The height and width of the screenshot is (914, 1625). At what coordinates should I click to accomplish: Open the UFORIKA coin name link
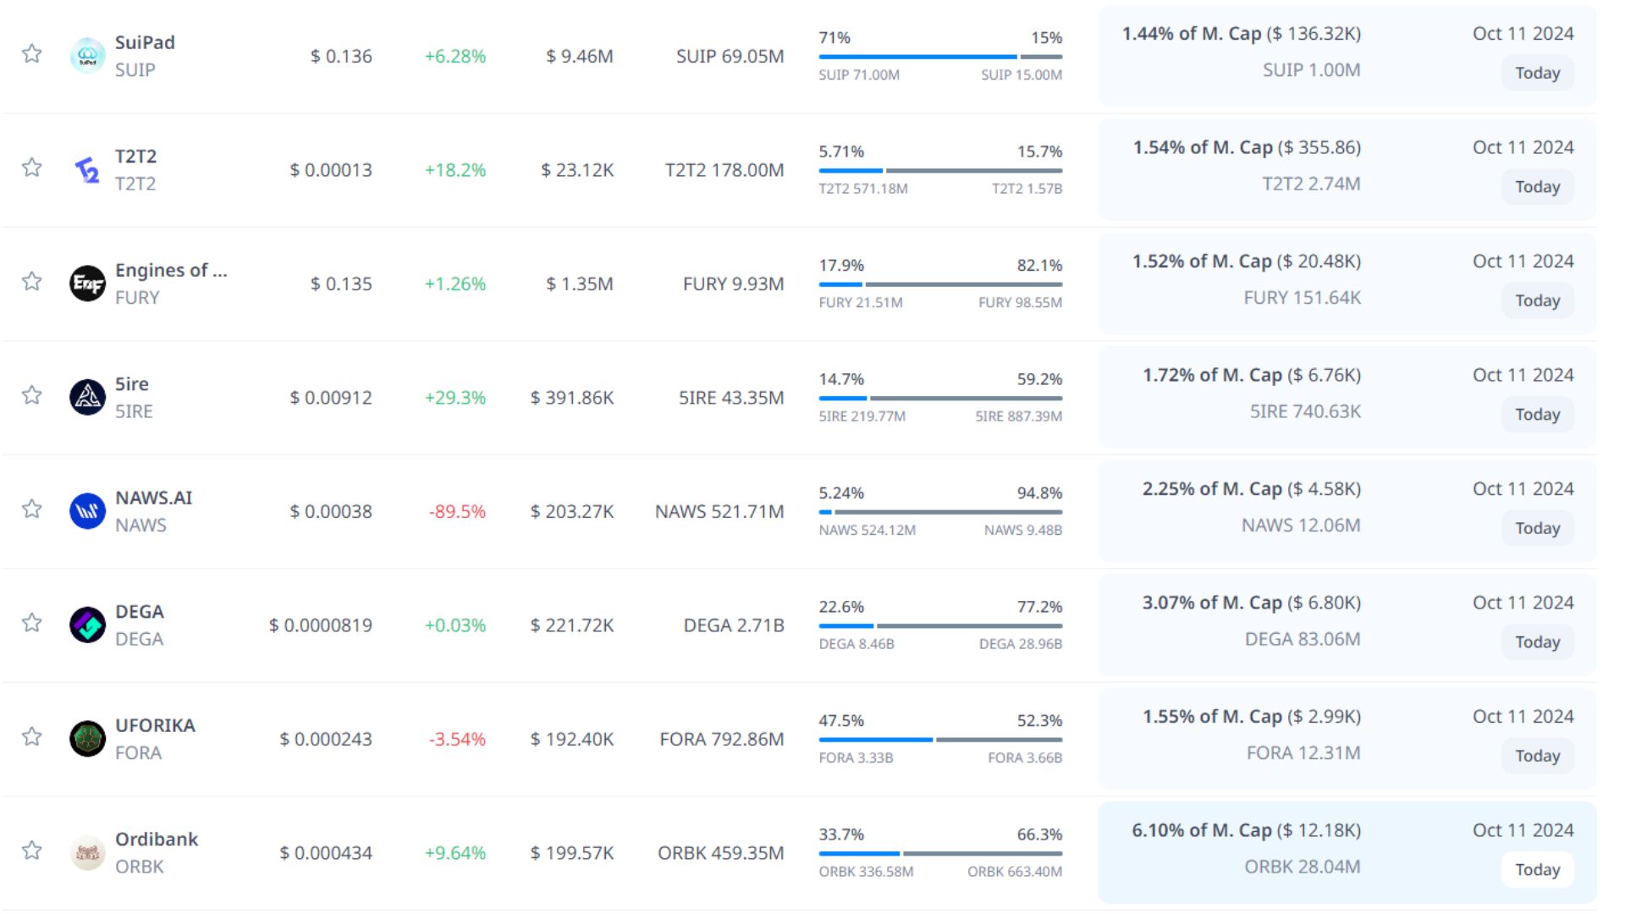pyautogui.click(x=155, y=726)
